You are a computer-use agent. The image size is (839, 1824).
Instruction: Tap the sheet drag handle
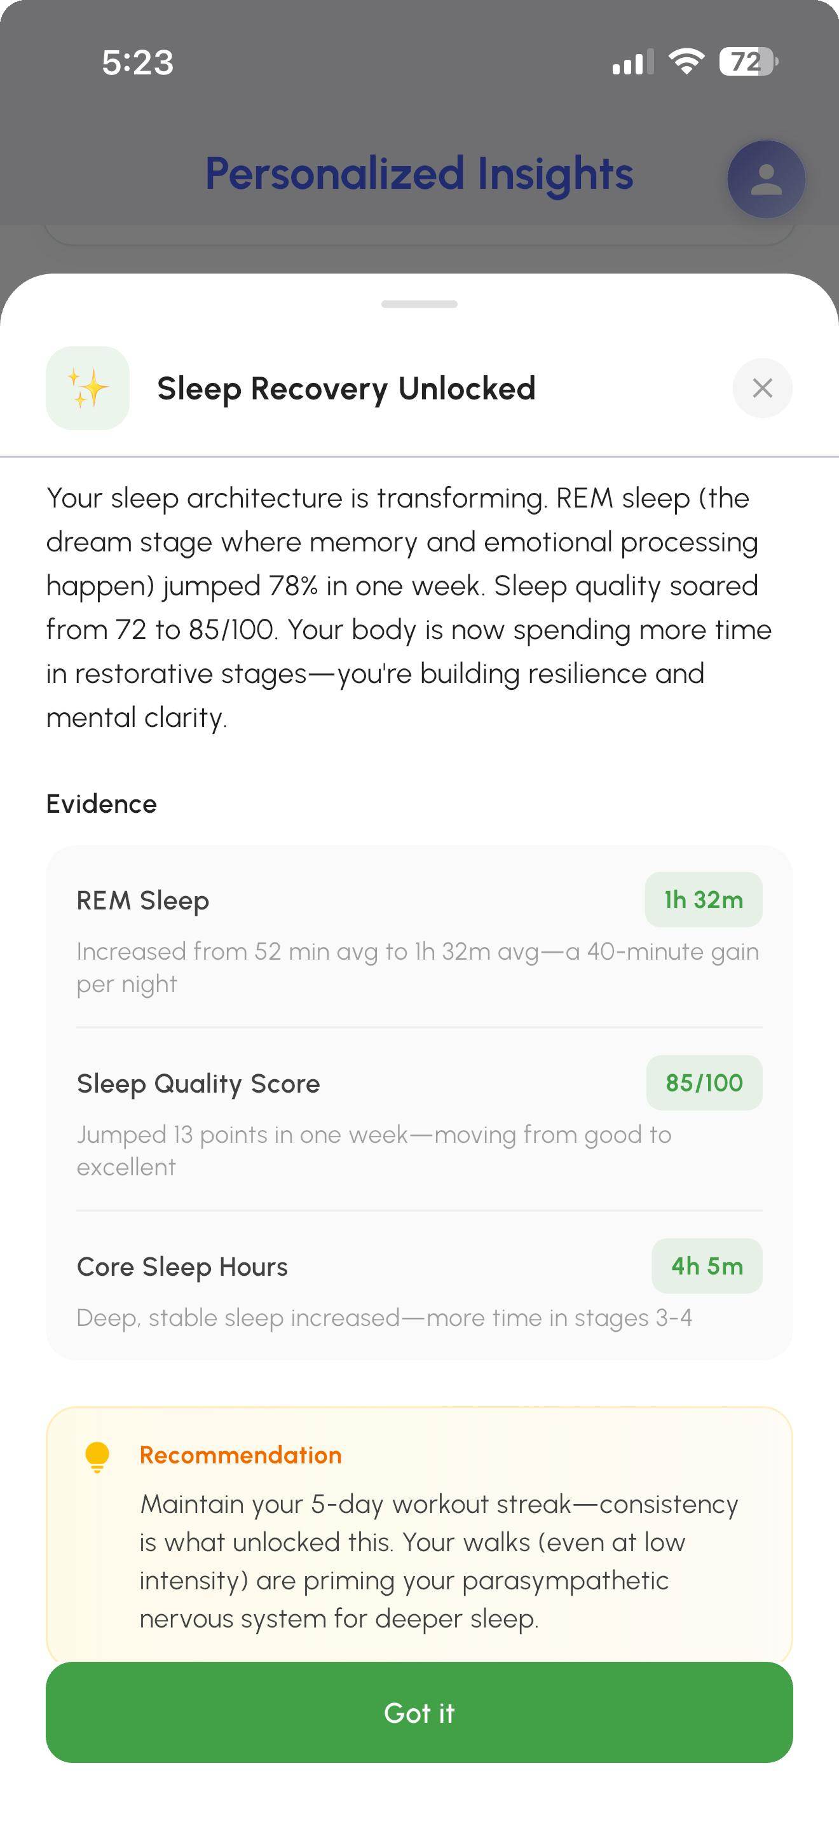tap(419, 305)
